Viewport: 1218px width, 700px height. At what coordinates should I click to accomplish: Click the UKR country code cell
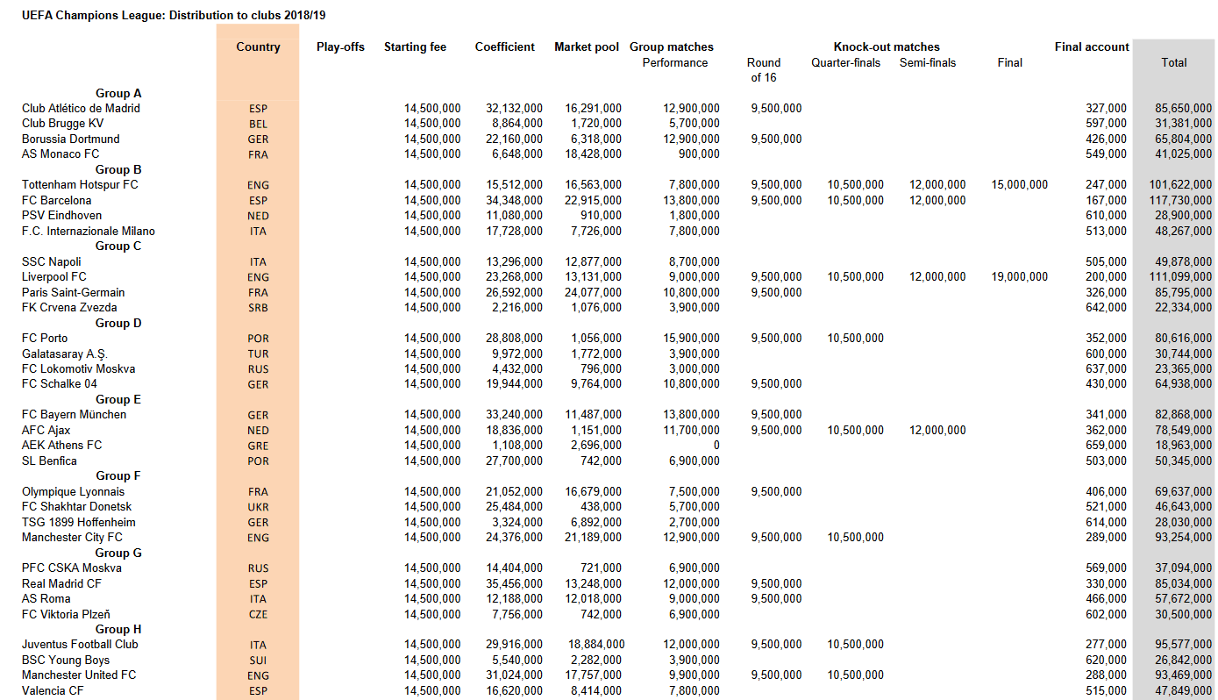click(x=258, y=507)
